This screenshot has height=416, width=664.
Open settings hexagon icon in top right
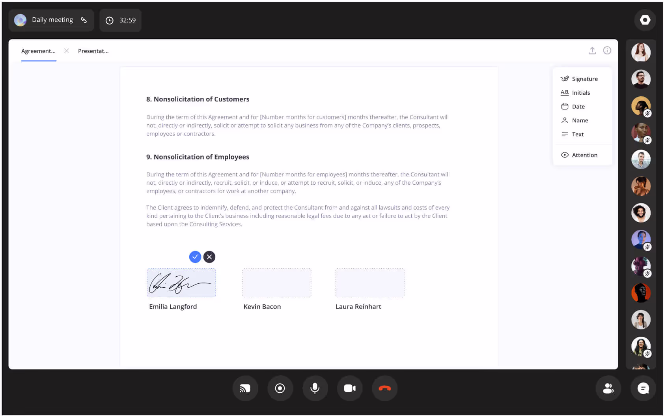coord(645,20)
